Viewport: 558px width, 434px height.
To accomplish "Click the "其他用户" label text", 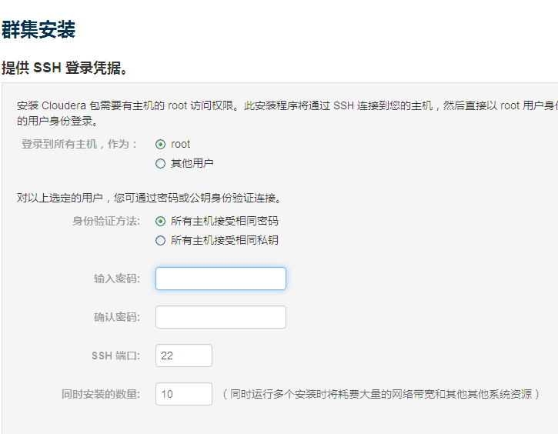I will click(x=192, y=163).
